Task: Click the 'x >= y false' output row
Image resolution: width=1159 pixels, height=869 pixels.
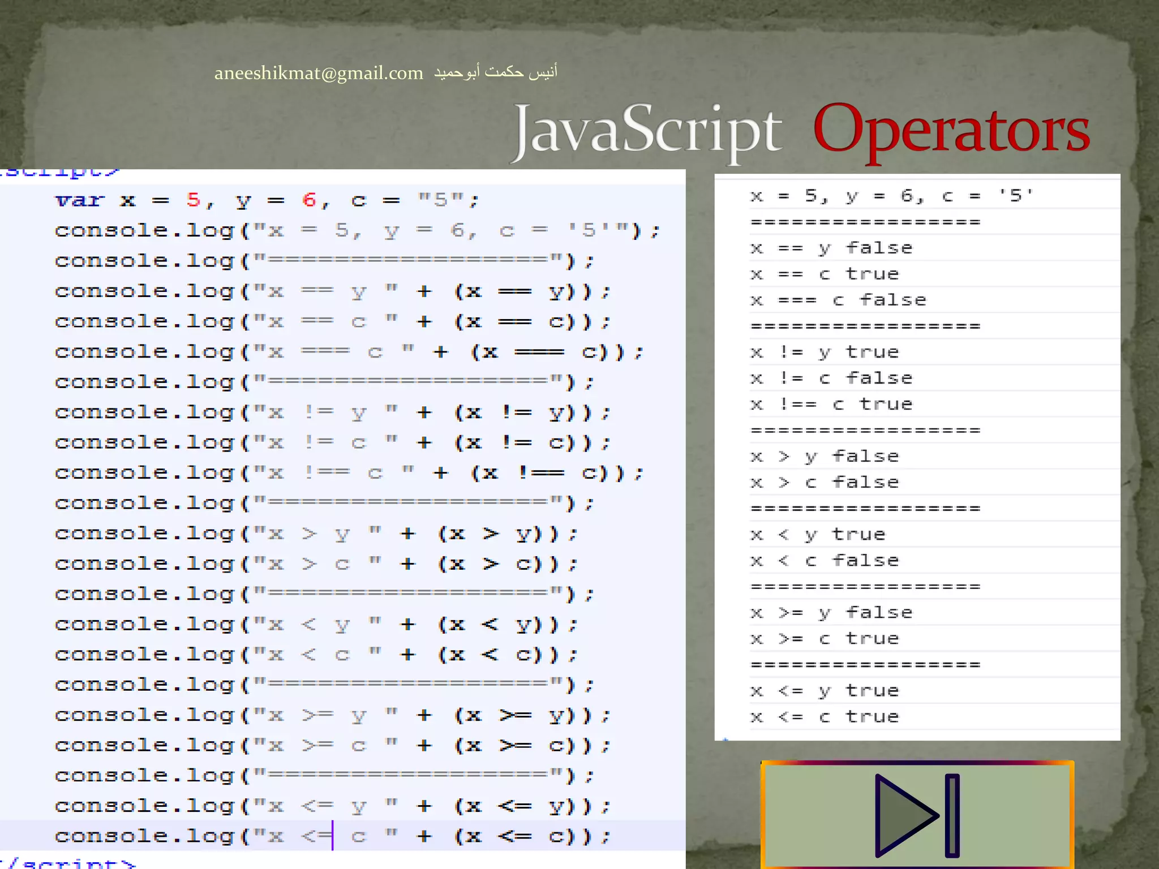Action: coord(831,612)
